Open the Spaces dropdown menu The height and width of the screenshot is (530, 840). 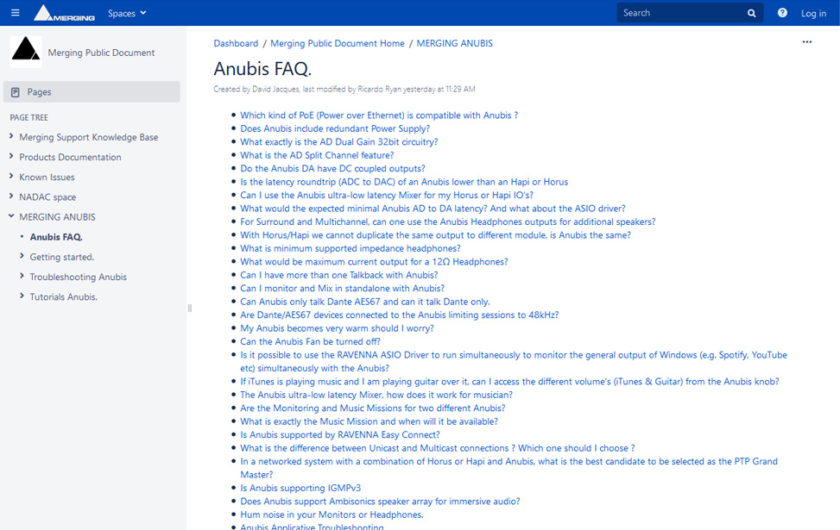pos(127,14)
